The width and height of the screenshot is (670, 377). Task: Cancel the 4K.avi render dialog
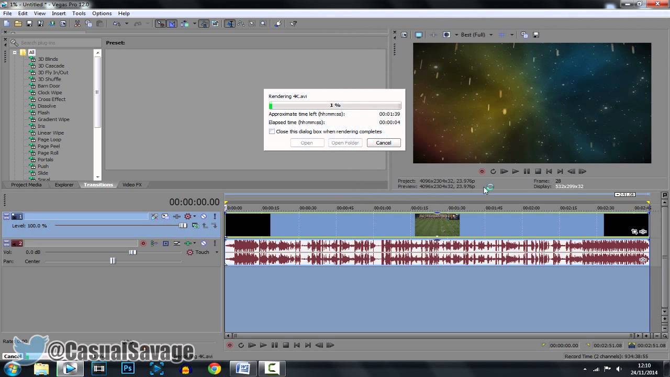click(x=383, y=142)
